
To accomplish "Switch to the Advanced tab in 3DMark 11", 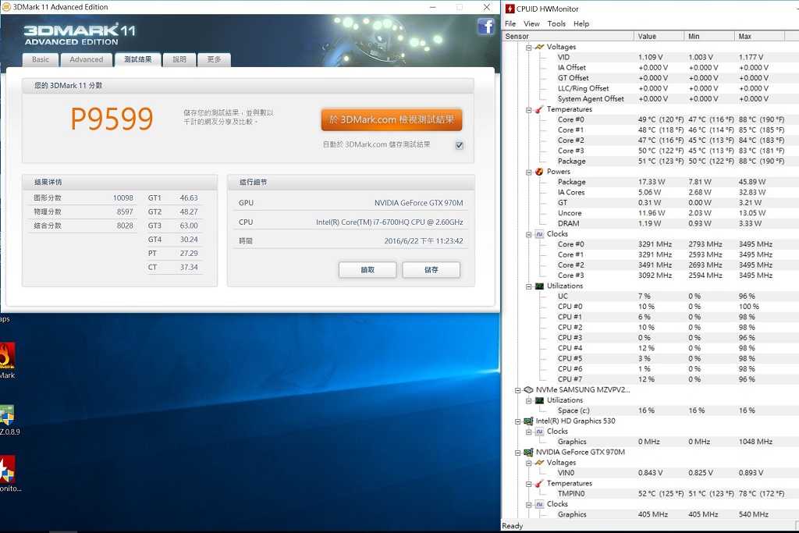I will tap(86, 59).
